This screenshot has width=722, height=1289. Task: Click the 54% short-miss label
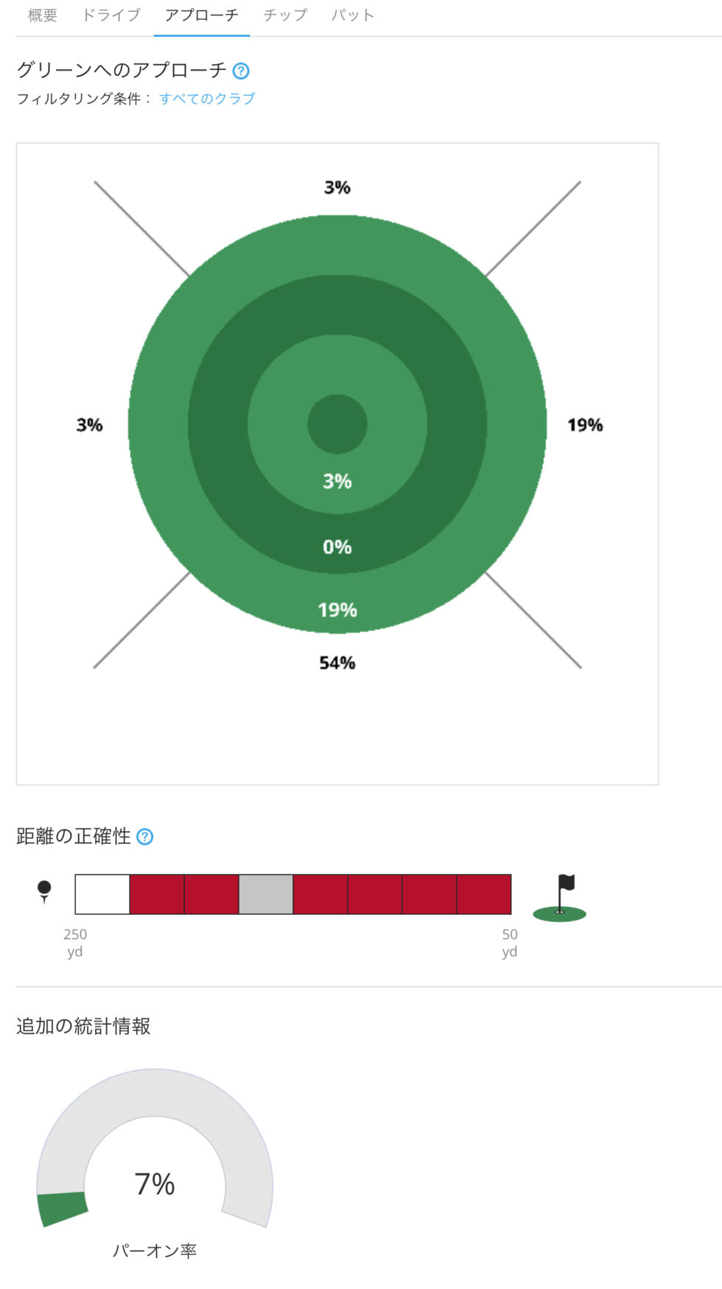click(337, 663)
